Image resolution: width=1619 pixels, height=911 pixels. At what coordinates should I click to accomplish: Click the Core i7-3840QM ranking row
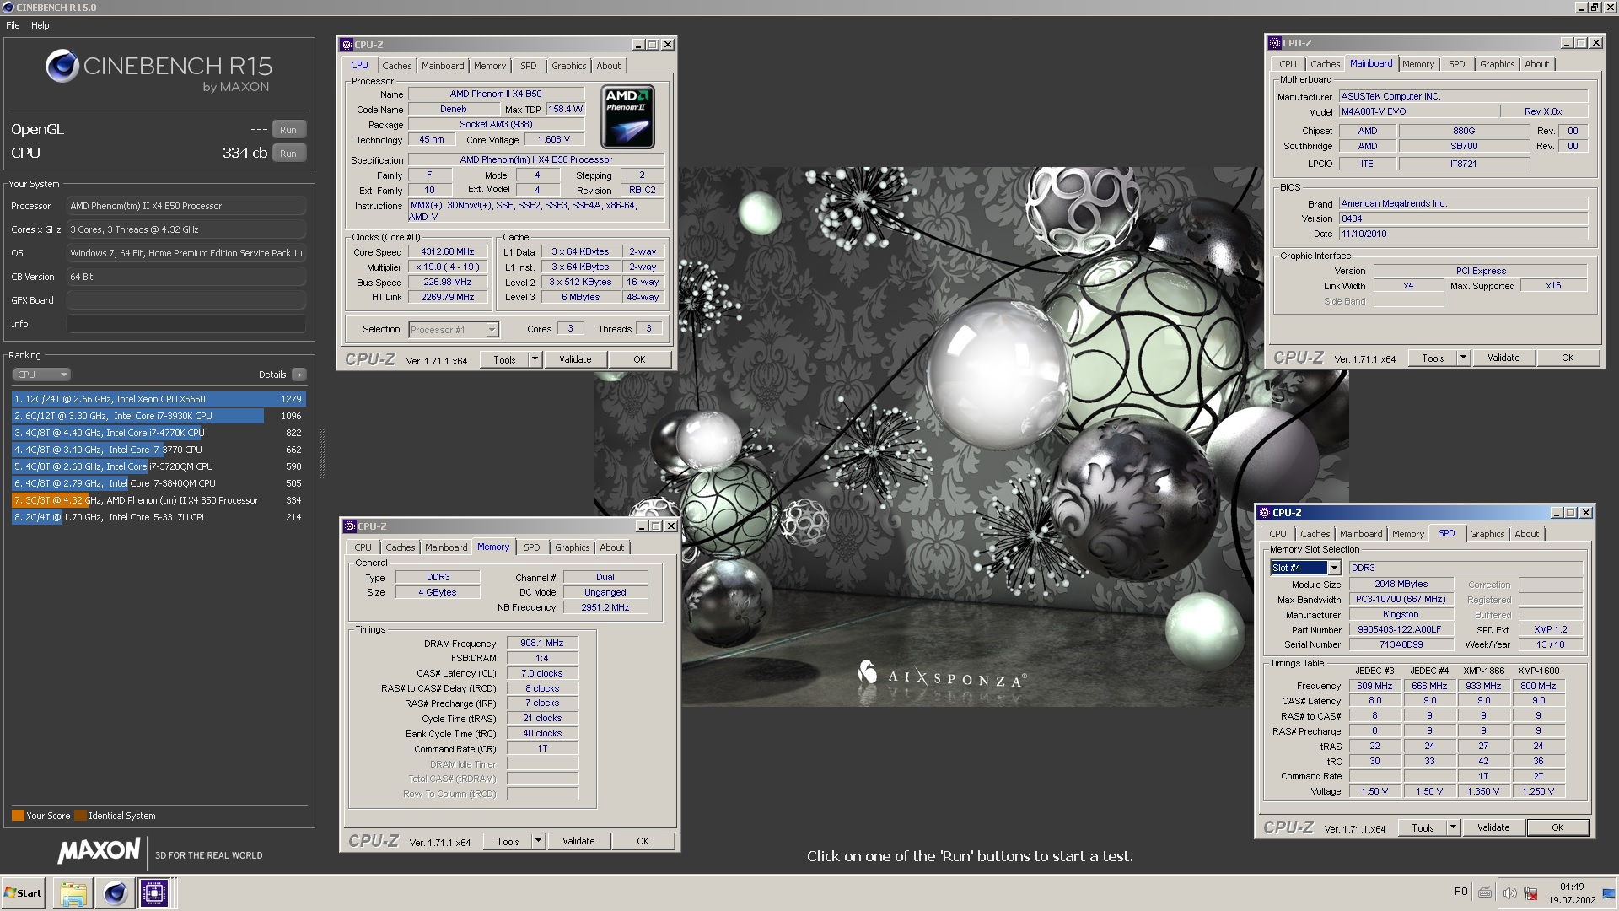point(159,483)
